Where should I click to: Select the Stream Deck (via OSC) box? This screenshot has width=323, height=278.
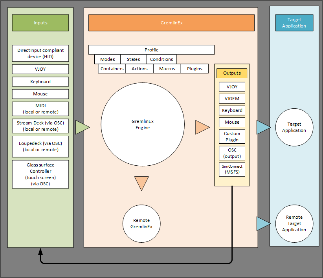[x=40, y=126]
